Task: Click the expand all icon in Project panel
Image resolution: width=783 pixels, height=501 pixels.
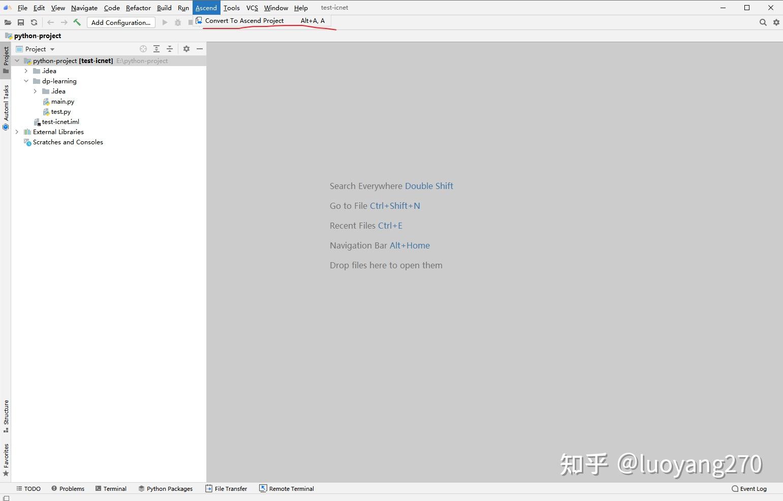Action: (156, 49)
